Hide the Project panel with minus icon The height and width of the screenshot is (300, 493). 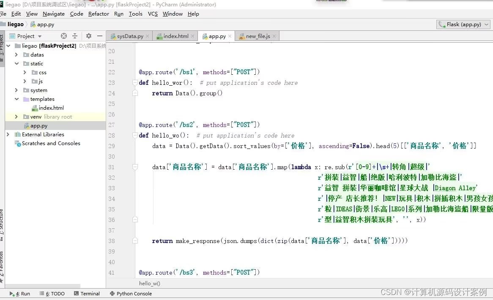click(x=100, y=36)
